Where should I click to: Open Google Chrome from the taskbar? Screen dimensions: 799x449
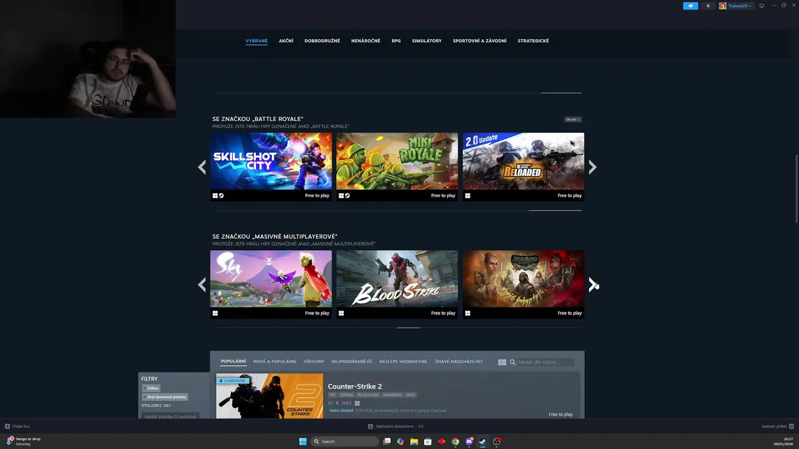(x=455, y=442)
